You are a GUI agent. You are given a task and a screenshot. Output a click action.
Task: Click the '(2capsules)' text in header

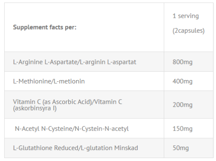(x=188, y=31)
